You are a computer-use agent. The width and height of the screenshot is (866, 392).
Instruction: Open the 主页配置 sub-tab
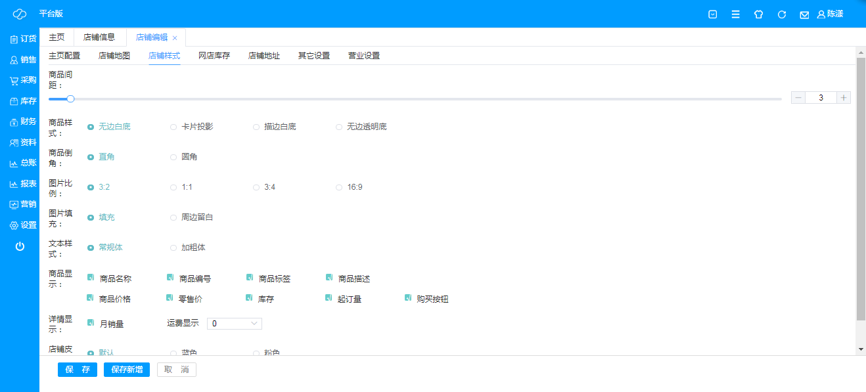point(64,56)
